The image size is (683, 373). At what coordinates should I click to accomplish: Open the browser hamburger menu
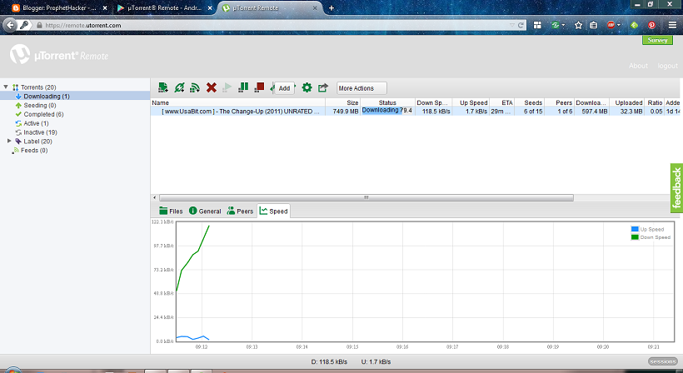coord(672,25)
